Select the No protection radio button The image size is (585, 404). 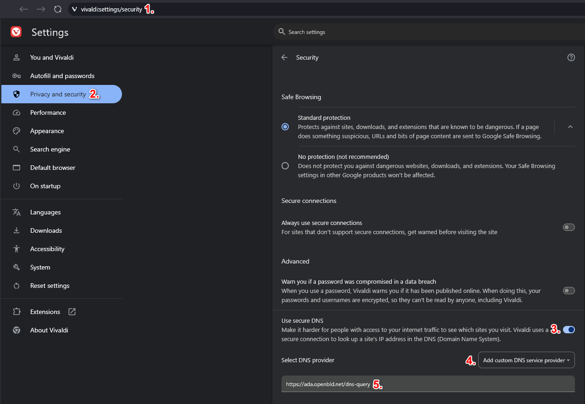(x=285, y=166)
